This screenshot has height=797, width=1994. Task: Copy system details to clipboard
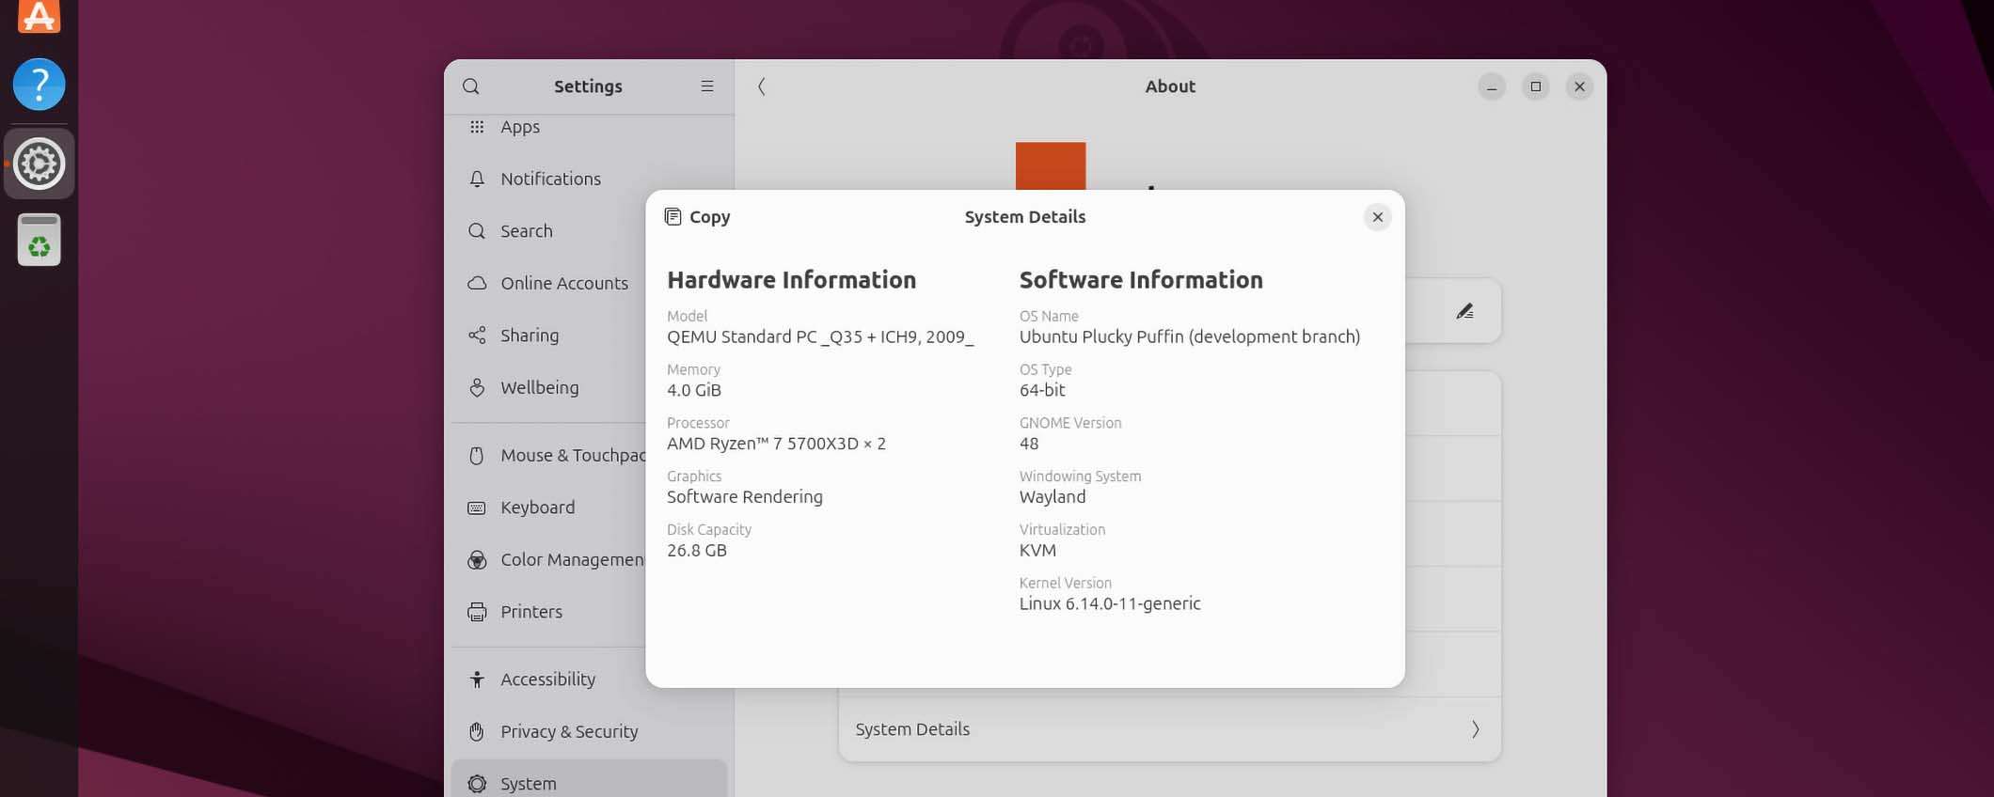(x=697, y=217)
